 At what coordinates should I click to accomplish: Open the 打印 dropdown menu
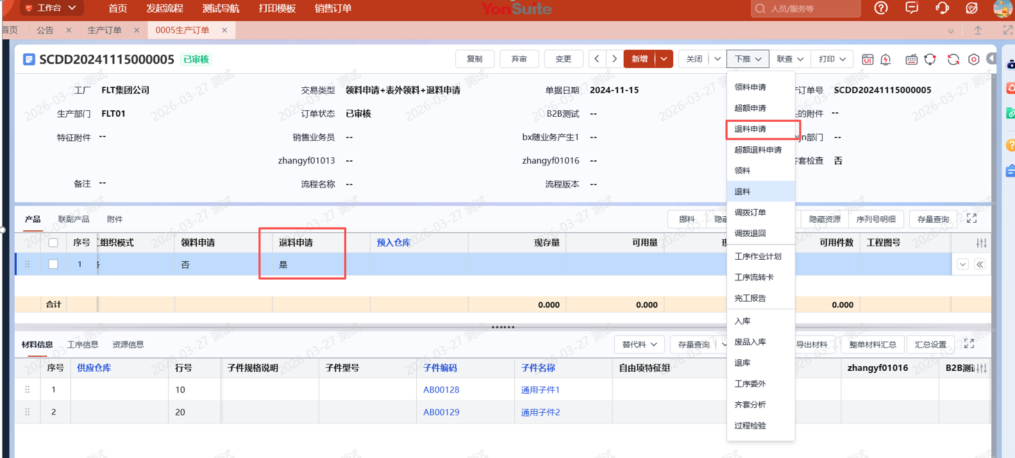832,59
